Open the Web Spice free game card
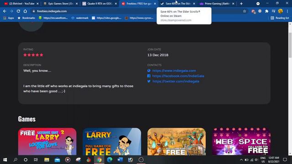The image size is (292, 164). pyautogui.click(x=241, y=142)
